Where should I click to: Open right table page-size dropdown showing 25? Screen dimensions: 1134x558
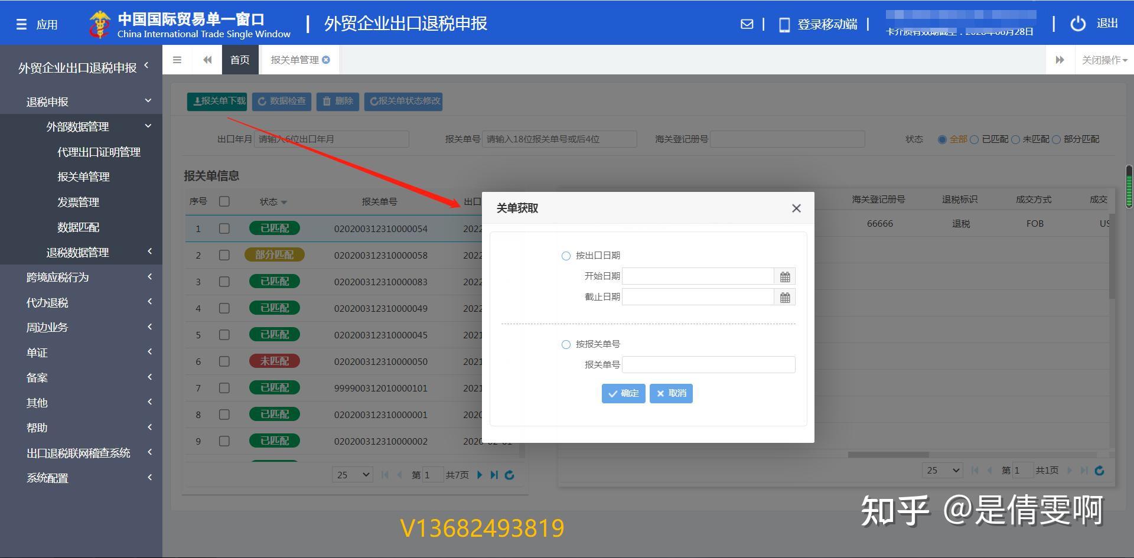pyautogui.click(x=943, y=471)
